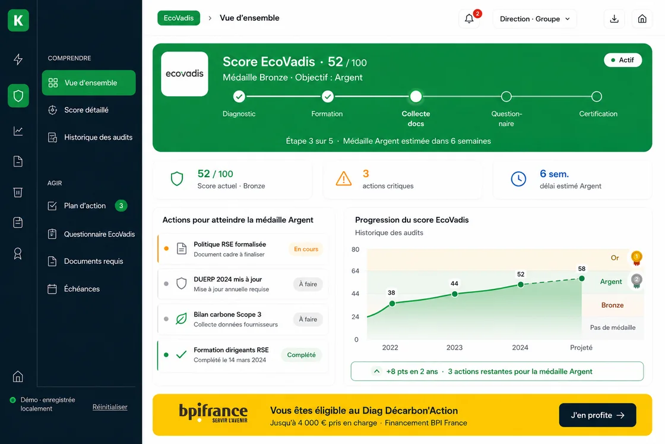The height and width of the screenshot is (444, 665).
Task: Click À faire tag on DUERP 2024
Action: point(308,284)
